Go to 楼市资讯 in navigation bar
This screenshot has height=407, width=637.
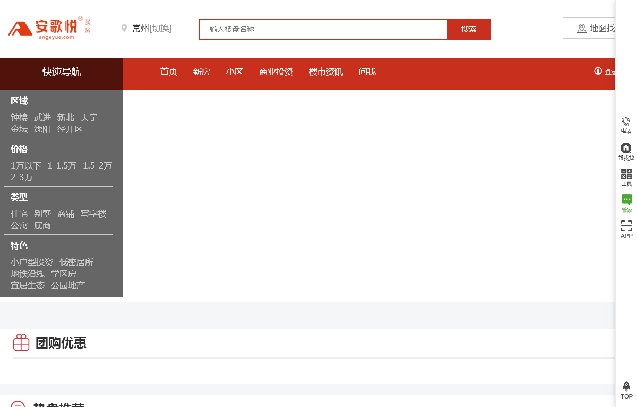[x=326, y=72]
